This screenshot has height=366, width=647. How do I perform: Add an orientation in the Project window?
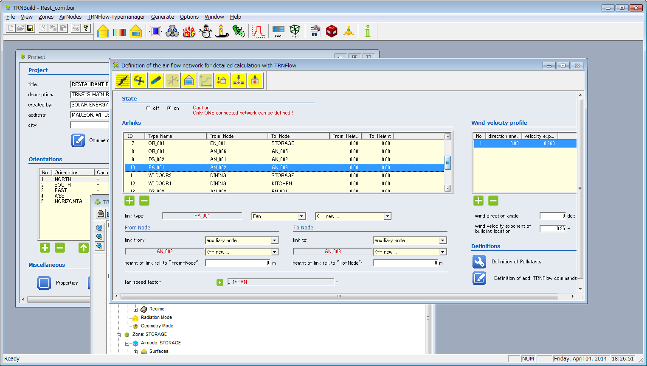45,248
